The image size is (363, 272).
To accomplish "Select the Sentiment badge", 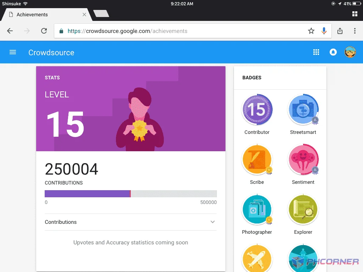I will (303, 160).
